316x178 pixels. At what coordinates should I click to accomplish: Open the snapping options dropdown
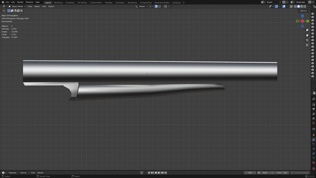(160, 6)
